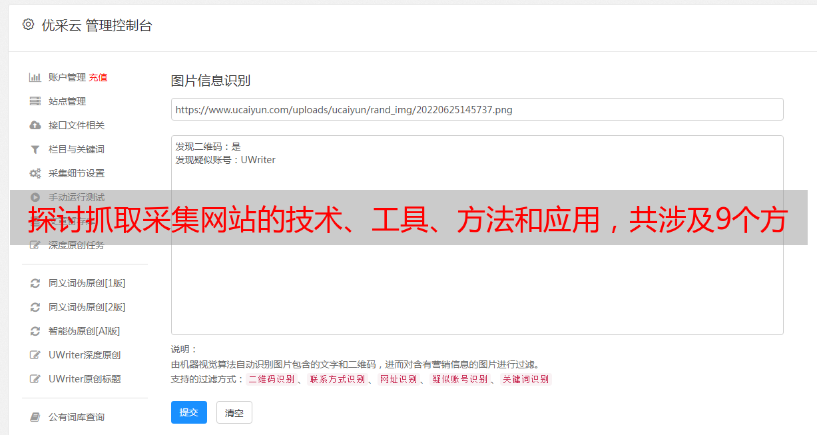Open 同义词伪原创[1版] tool
This screenshot has height=435, width=817.
coord(87,283)
